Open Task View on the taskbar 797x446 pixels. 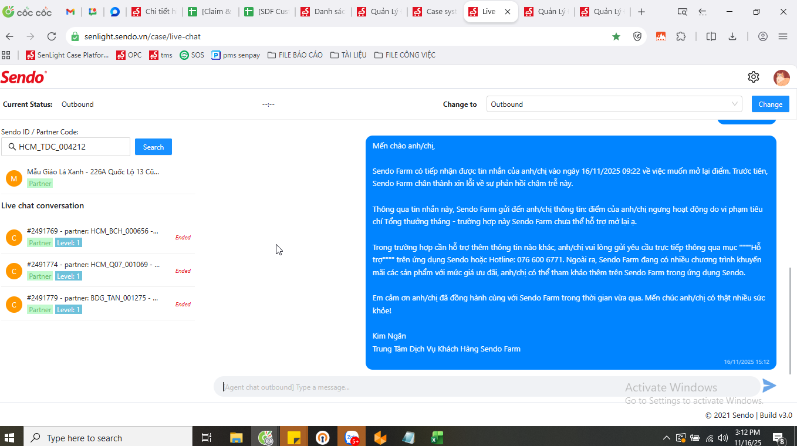(206, 438)
